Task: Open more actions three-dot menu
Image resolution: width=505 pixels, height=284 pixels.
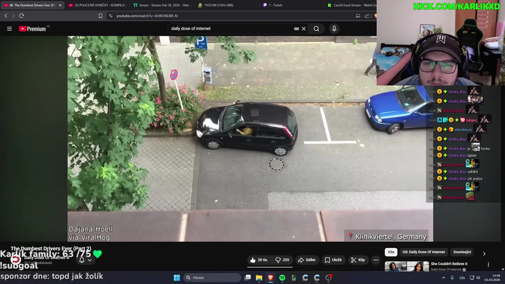Action: (x=376, y=260)
